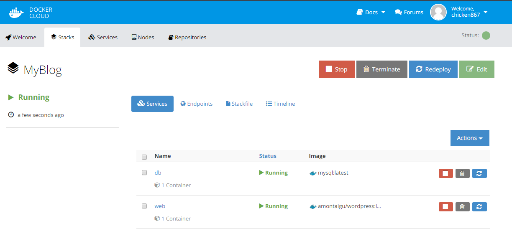The height and width of the screenshot is (231, 512).
Task: Click the Docker Cloud whale logo
Action: click(x=17, y=13)
